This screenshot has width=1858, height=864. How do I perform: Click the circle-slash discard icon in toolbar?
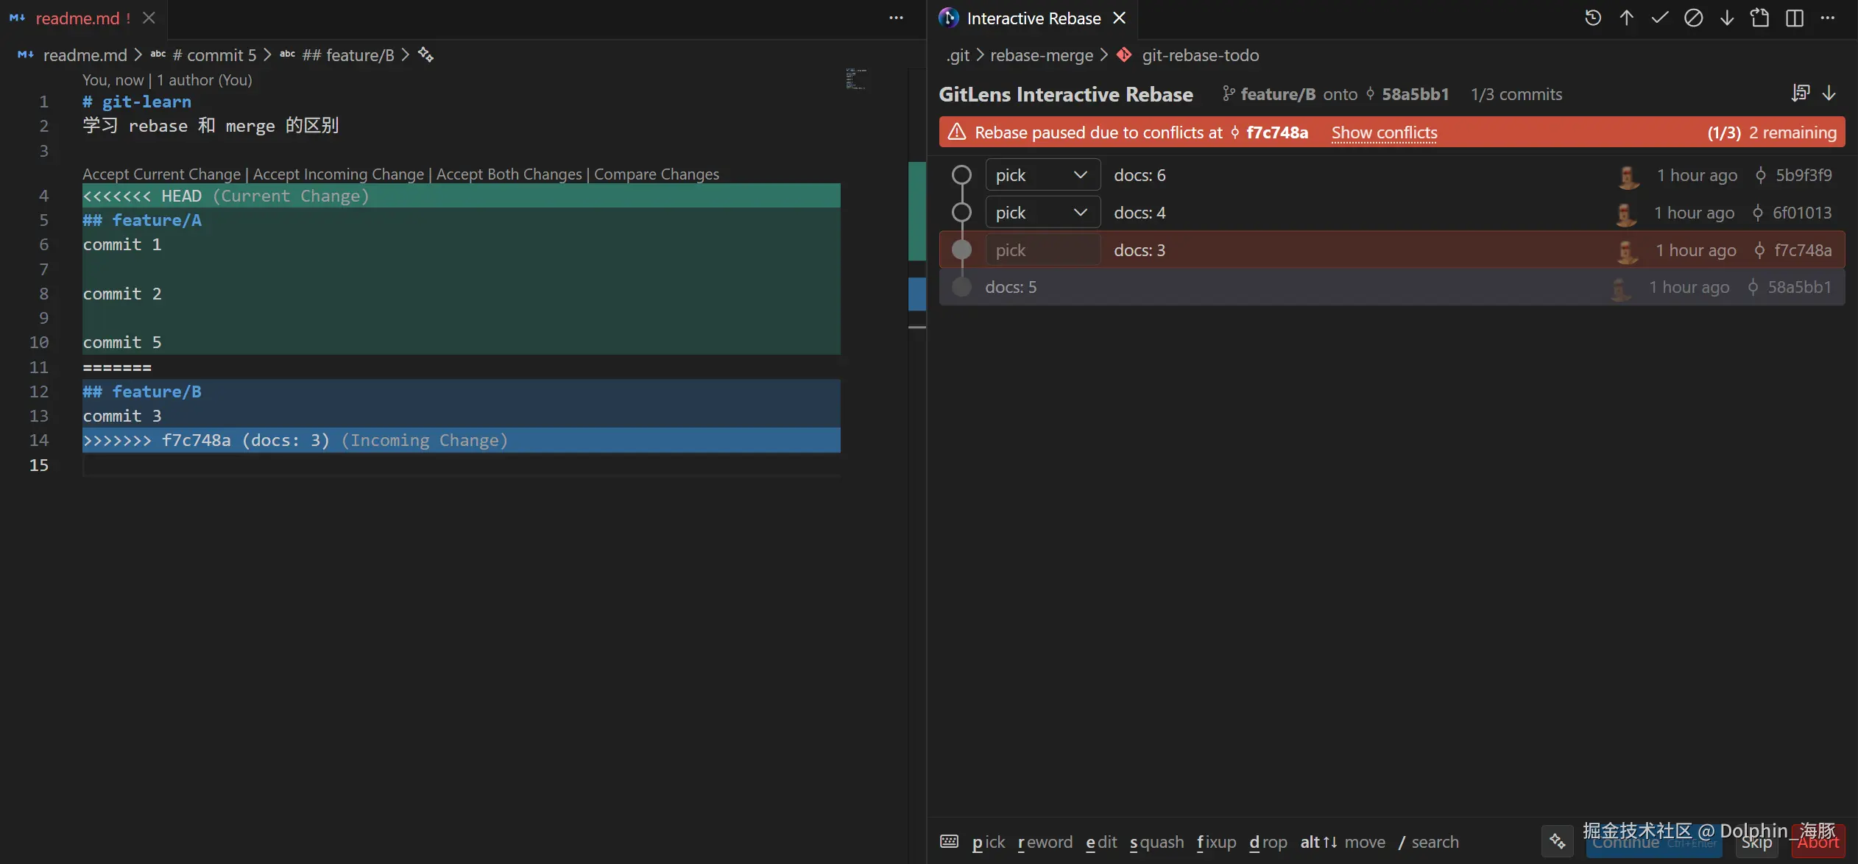[x=1693, y=18]
